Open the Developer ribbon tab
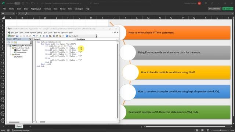Viewport: 235px width, 132px height. click(x=79, y=9)
